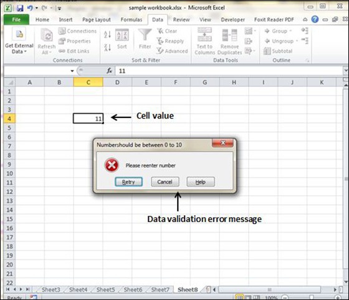Expand the Name Box dropdown

tap(72, 71)
